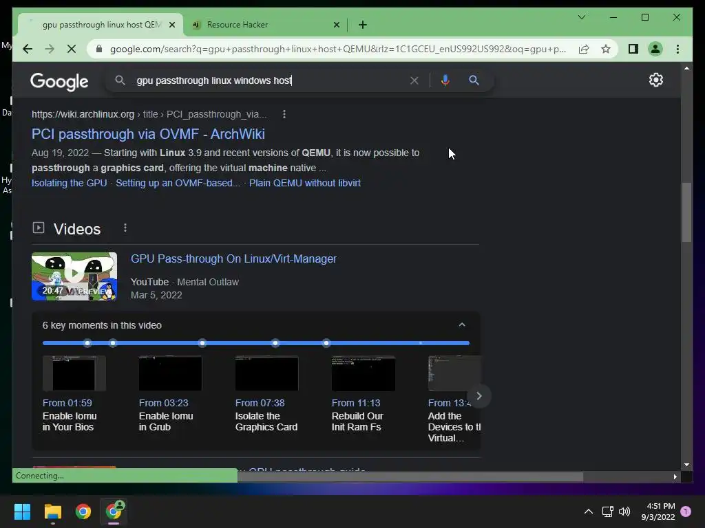Clear the search box text

[414, 80]
